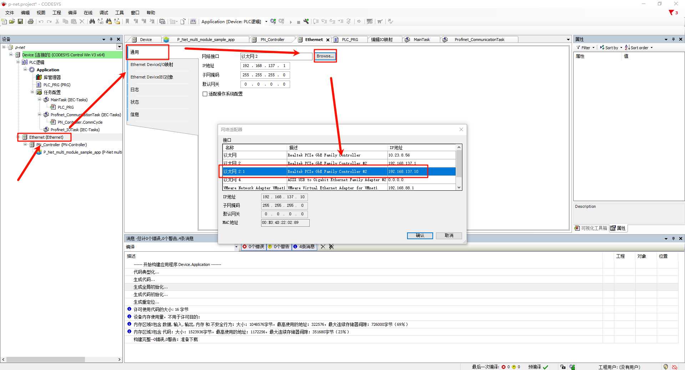Clear all messages with crossed-out X icon
This screenshot has height=370, width=685.
331,247
